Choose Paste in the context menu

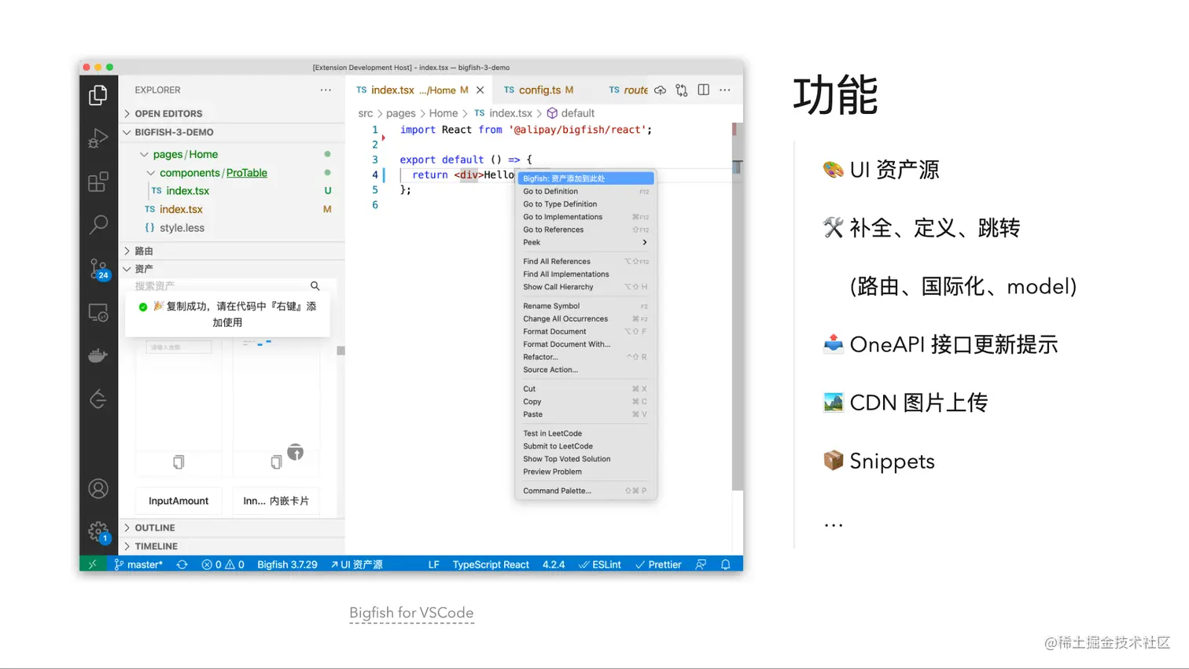(x=585, y=414)
